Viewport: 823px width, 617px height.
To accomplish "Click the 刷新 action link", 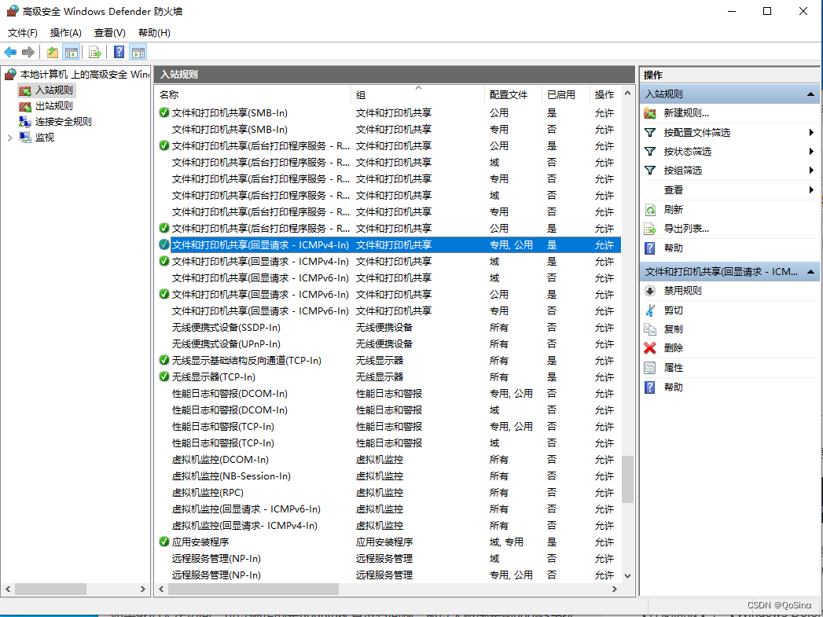I will coord(674,210).
